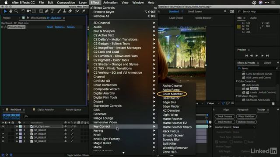The width and height of the screenshot is (280, 157).
Task: Collapse Color Correction category in Effects & Presets
Action: 237,82
